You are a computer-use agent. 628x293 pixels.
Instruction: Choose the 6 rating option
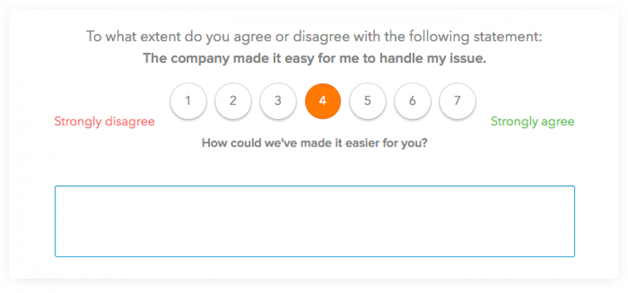tap(412, 101)
